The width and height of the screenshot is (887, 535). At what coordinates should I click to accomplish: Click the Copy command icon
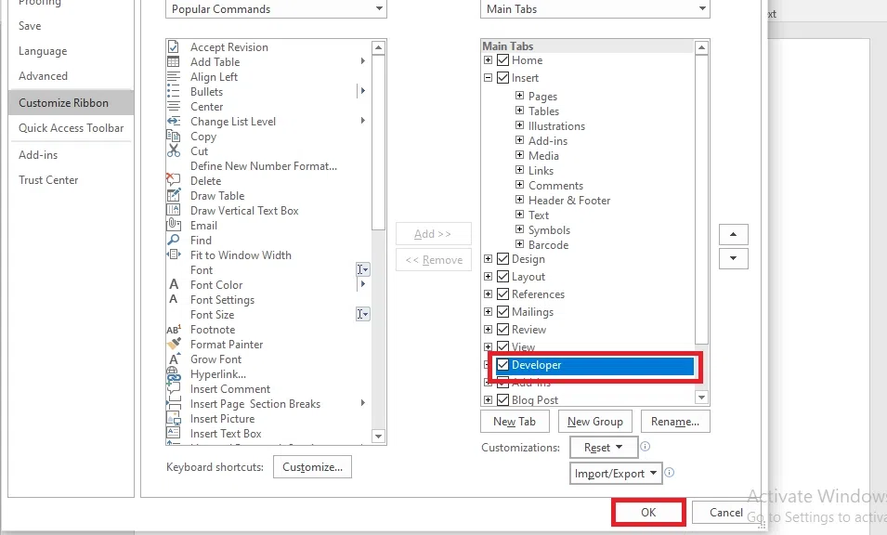pos(173,136)
